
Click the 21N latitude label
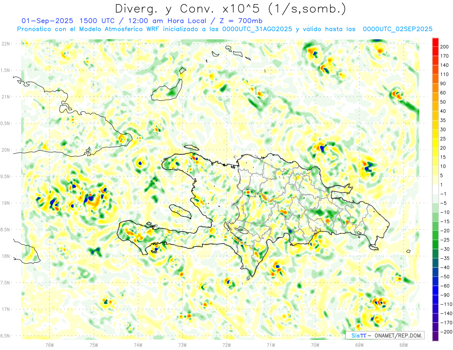(6, 97)
